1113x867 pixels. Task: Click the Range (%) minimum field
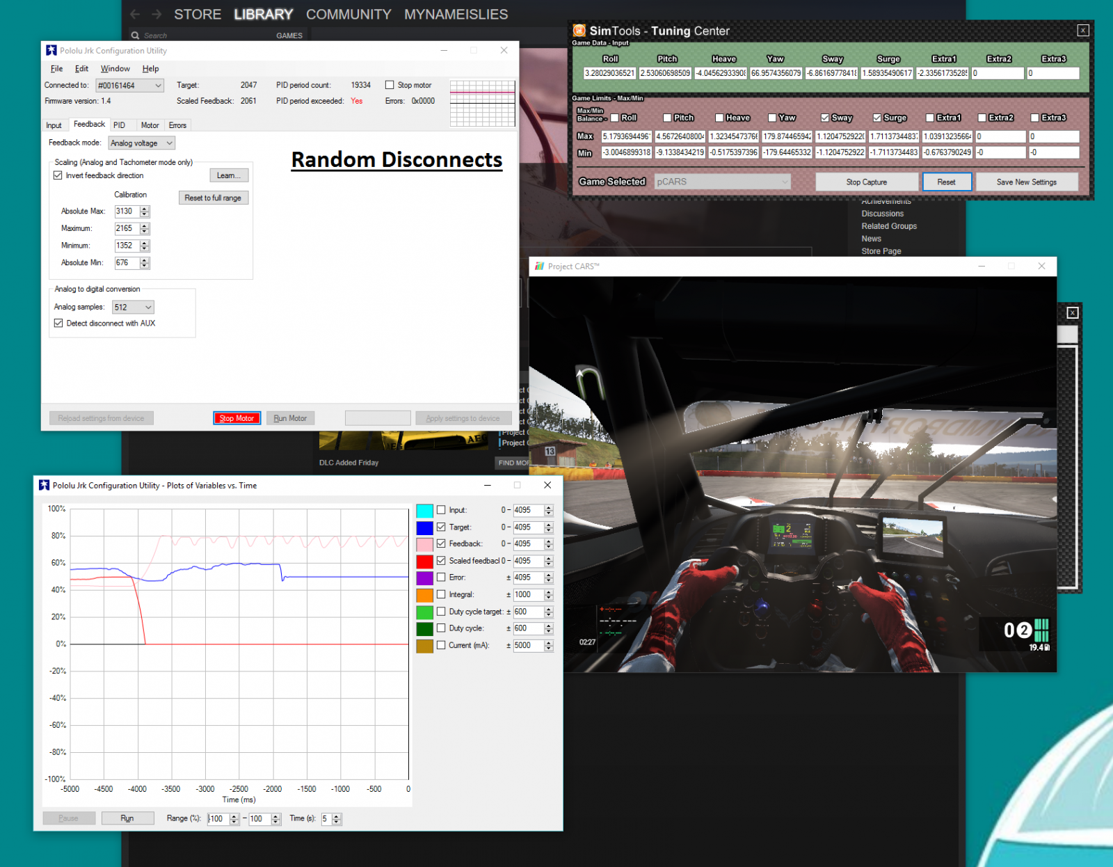219,819
